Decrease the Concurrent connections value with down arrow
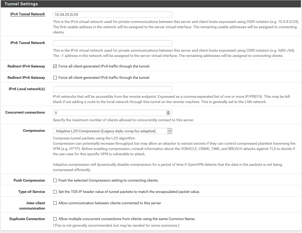The width and height of the screenshot is (302, 233). (168, 114)
